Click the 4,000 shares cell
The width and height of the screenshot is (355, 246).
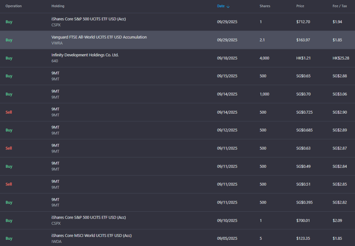coord(264,58)
